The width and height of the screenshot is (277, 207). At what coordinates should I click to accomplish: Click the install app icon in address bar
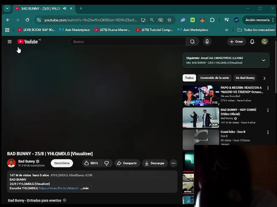coord(143,20)
